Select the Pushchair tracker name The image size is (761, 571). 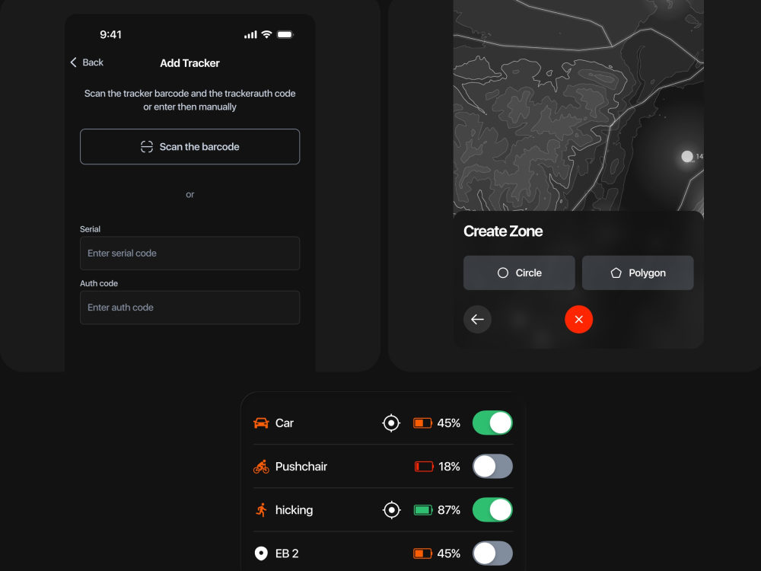pyautogui.click(x=301, y=467)
